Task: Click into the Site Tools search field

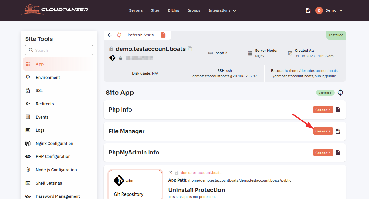Action: coord(59,50)
